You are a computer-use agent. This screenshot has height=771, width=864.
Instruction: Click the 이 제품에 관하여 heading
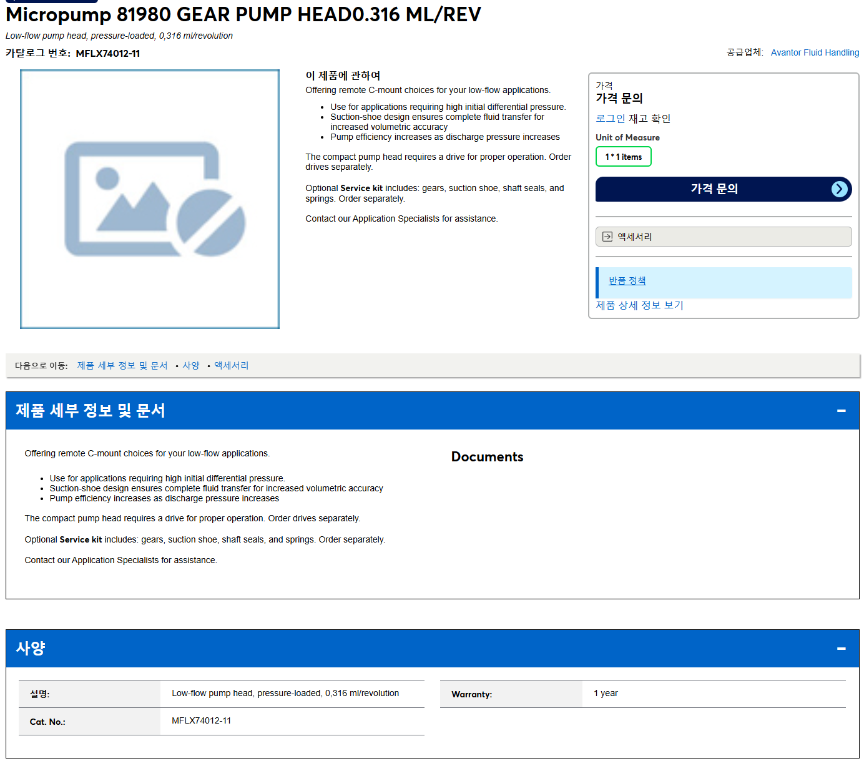point(343,76)
